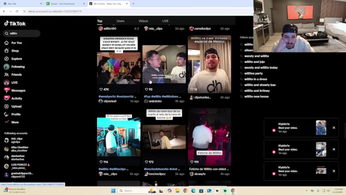
Task: Open 'Willito va traer invitada especial' video
Action: (x=209, y=64)
